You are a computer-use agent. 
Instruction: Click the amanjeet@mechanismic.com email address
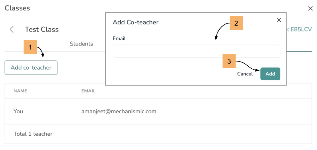click(119, 111)
